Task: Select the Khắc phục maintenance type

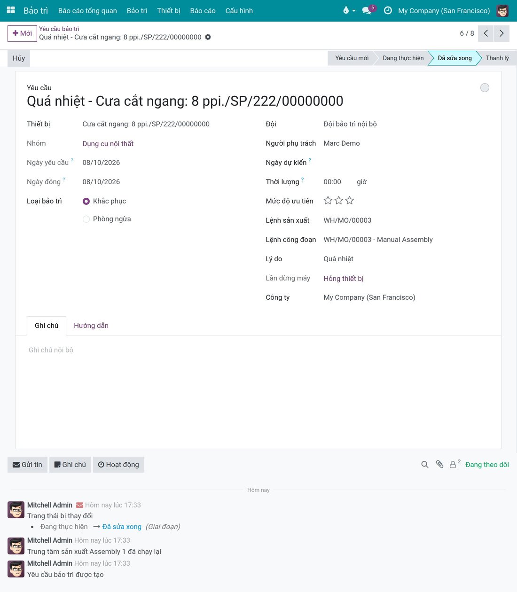Action: [86, 201]
